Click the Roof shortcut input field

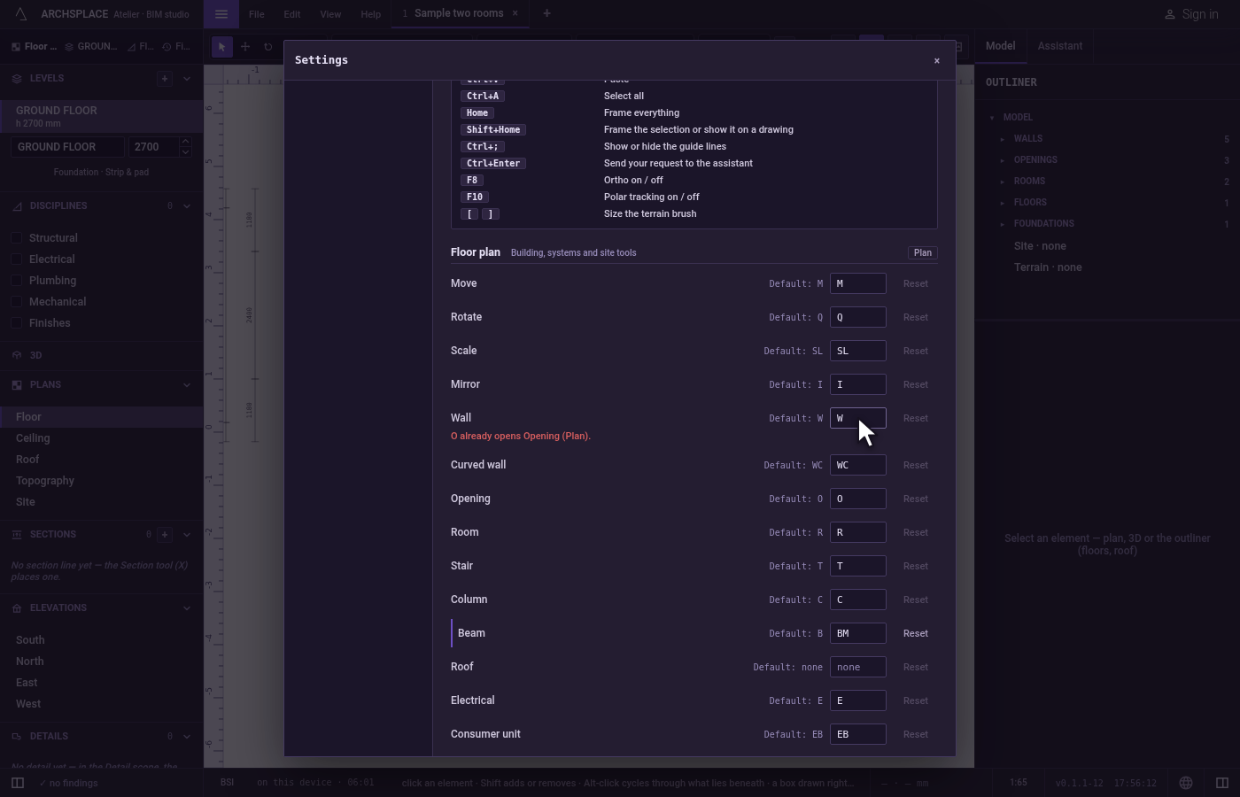point(857,667)
